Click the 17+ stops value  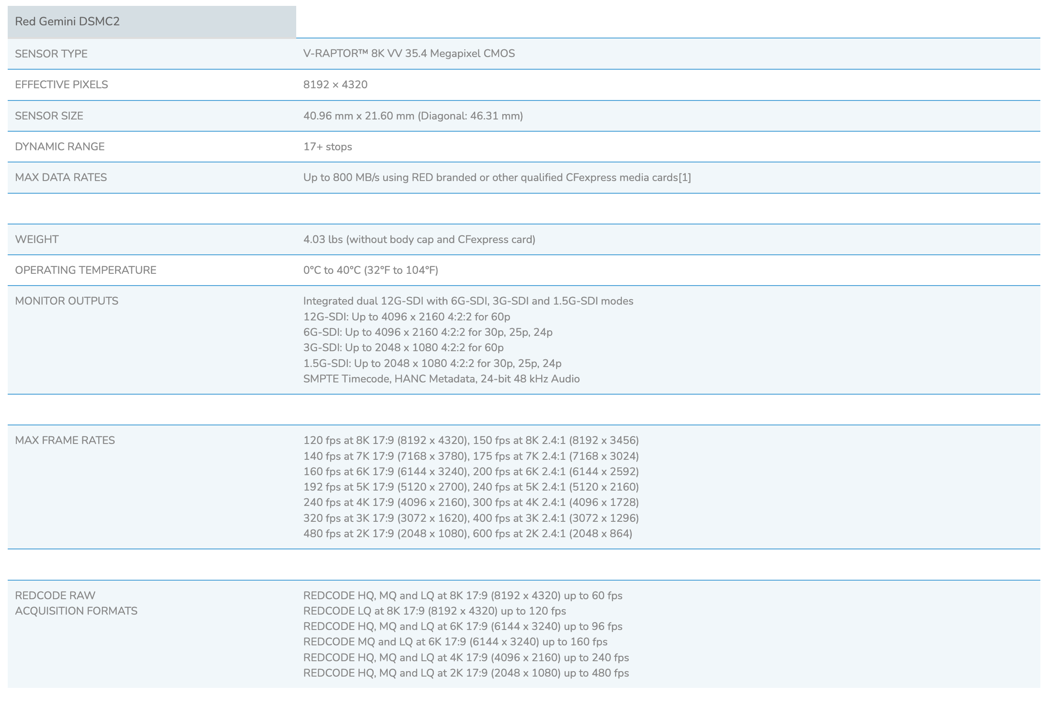(x=328, y=147)
